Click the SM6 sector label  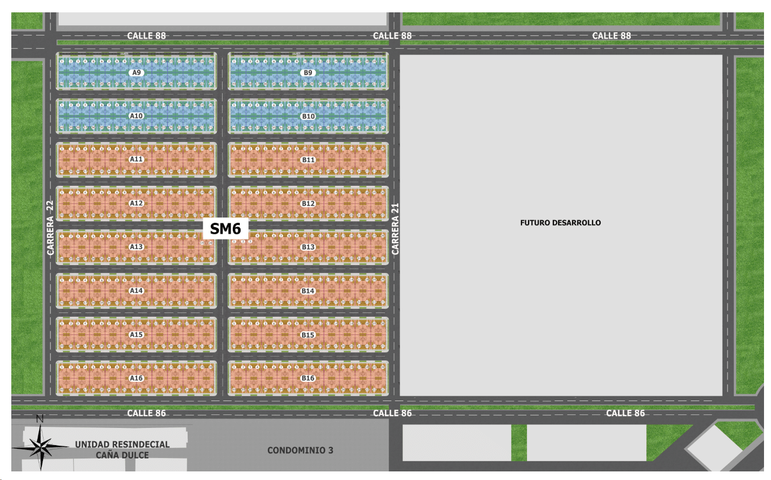[x=225, y=229]
